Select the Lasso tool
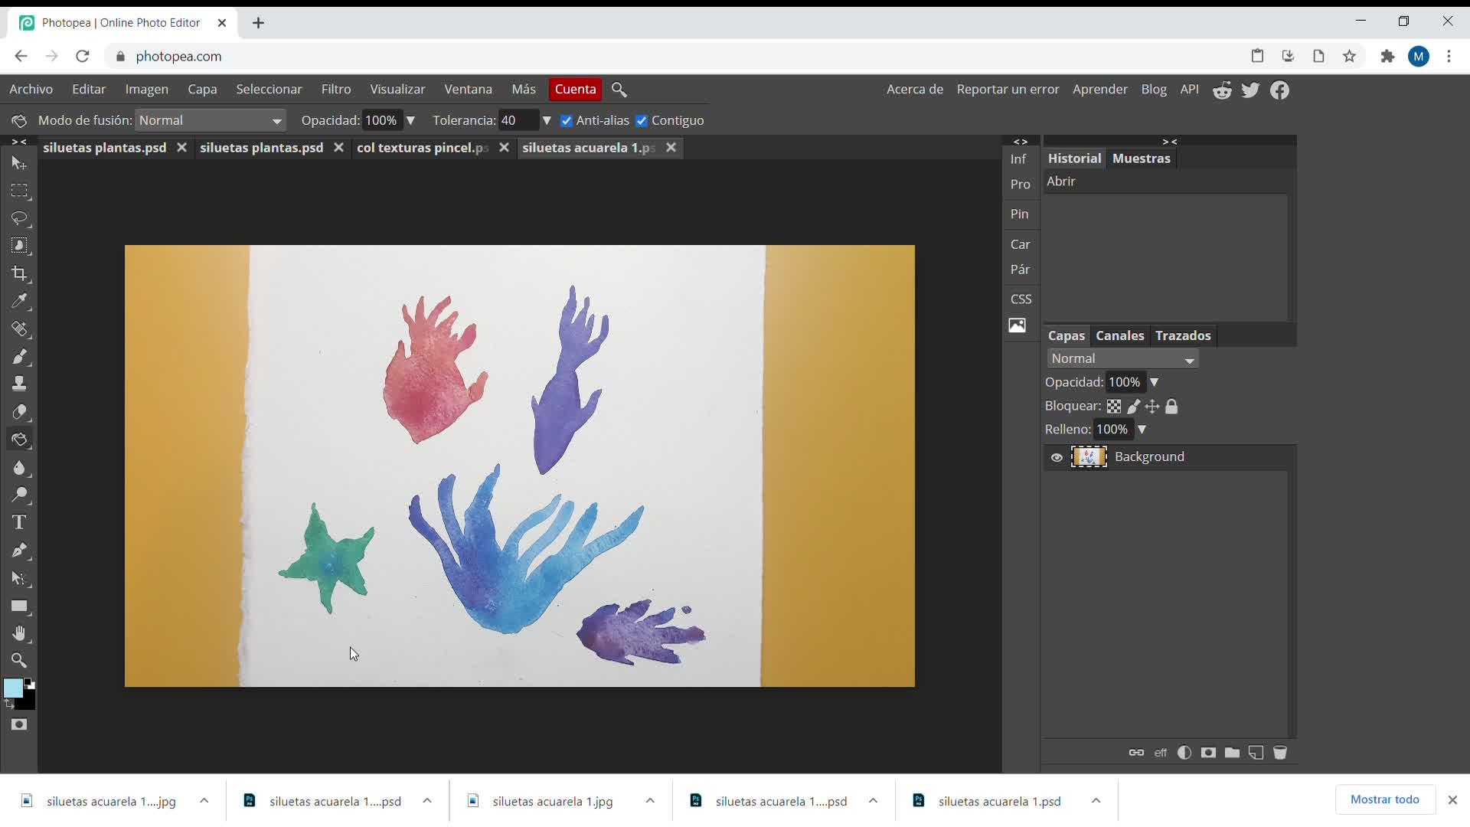The width and height of the screenshot is (1470, 827). (19, 218)
